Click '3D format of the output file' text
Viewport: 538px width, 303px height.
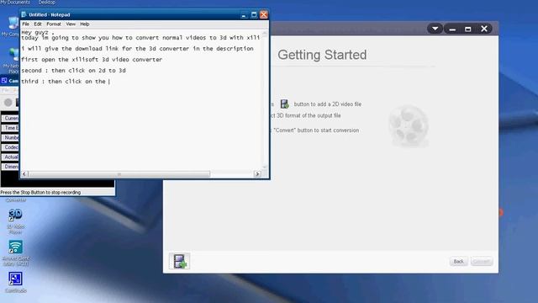click(309, 115)
